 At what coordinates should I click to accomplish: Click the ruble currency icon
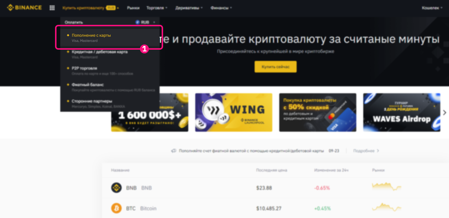[137, 22]
